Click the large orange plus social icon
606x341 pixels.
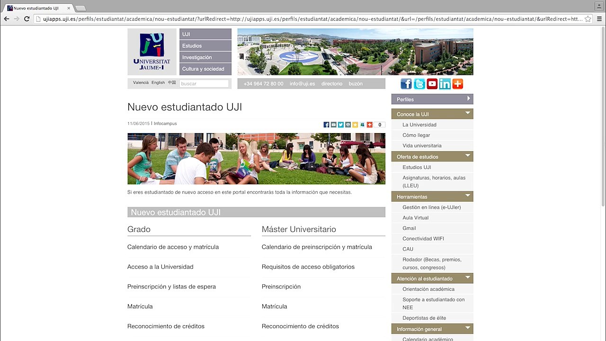point(457,84)
